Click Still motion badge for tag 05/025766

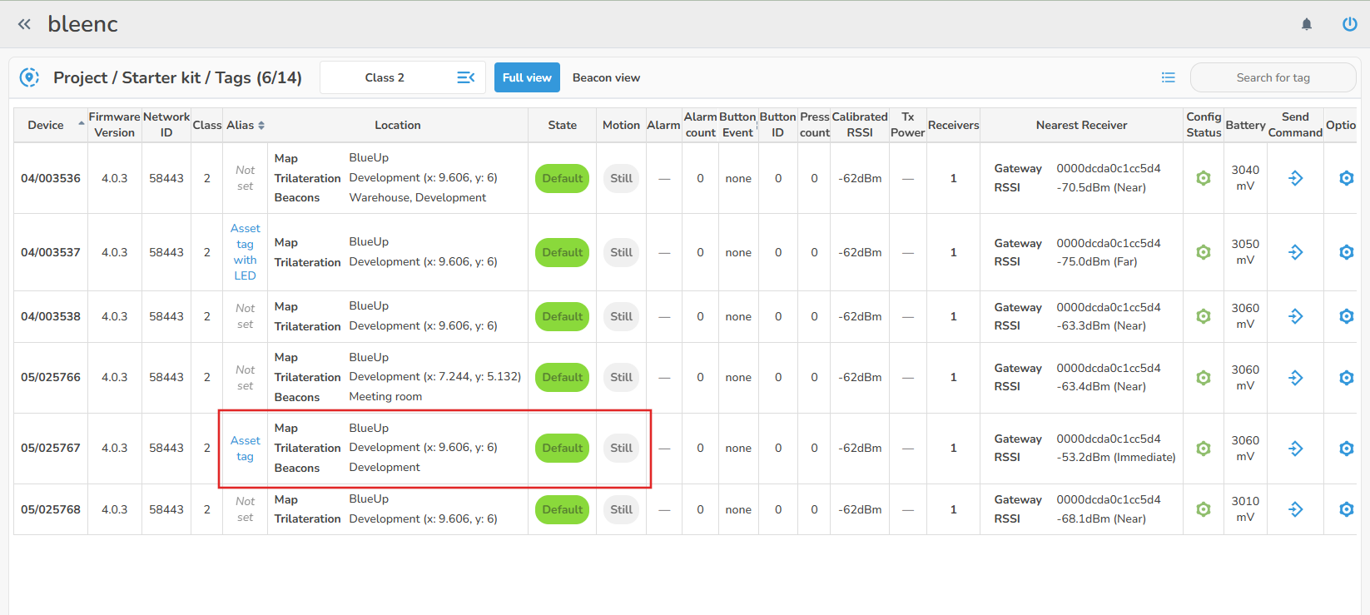tap(621, 378)
